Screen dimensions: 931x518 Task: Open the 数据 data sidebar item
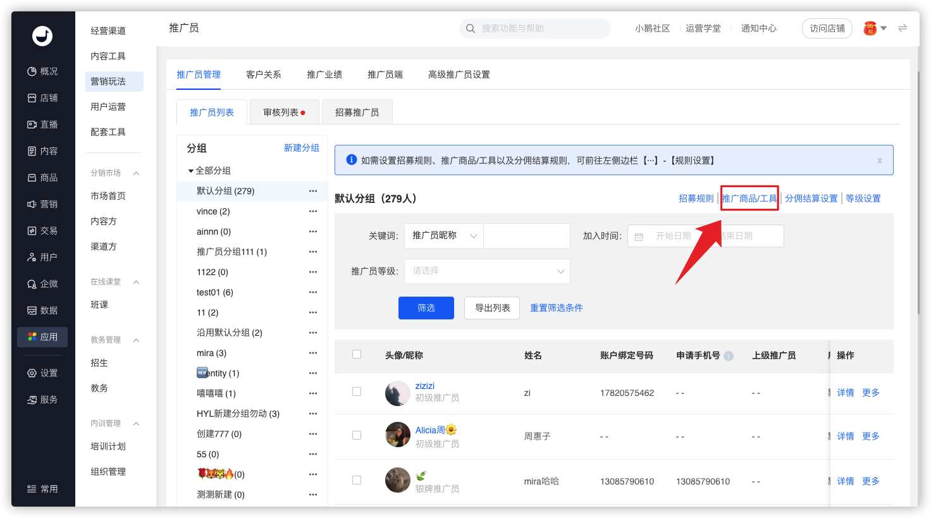[42, 311]
